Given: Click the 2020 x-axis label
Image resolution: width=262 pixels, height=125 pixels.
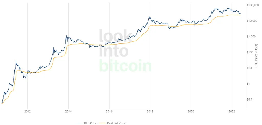Looking at the screenshot, I should click(x=191, y=112).
